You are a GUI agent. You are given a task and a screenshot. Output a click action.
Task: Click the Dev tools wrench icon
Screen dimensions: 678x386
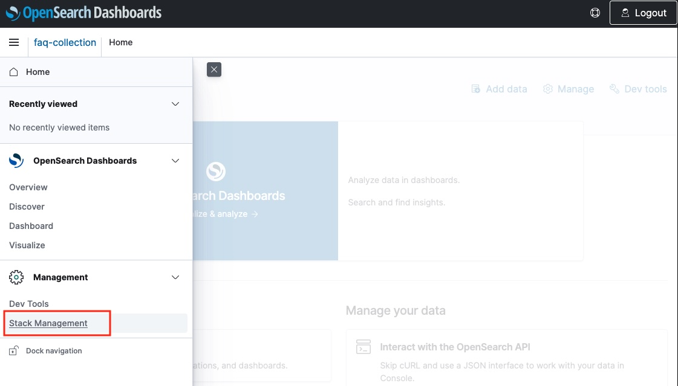[x=614, y=89]
